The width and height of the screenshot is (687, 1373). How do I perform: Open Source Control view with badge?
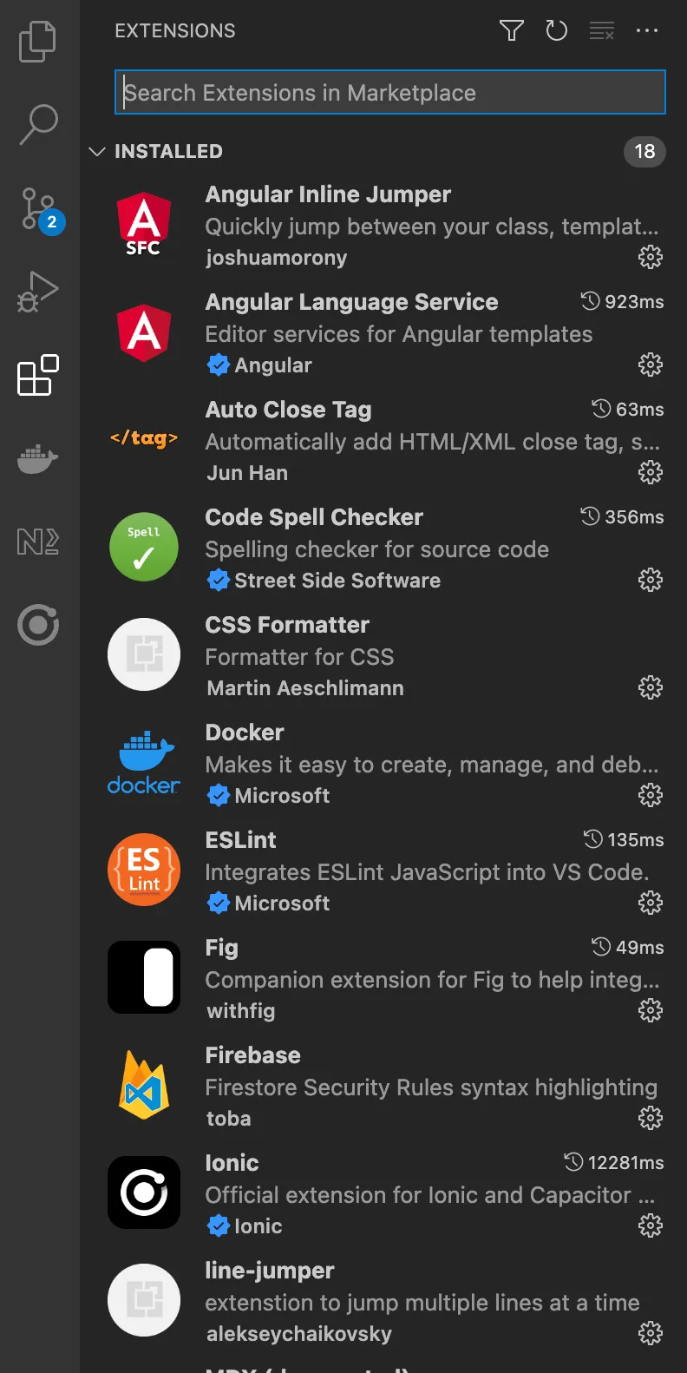pos(38,208)
